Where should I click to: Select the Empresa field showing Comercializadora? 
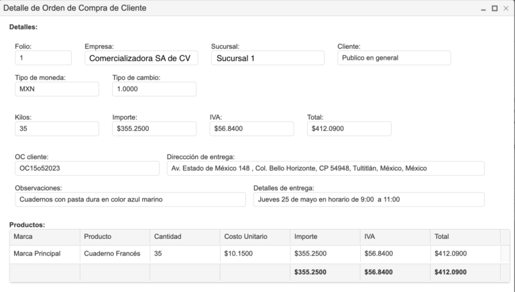[142, 58]
